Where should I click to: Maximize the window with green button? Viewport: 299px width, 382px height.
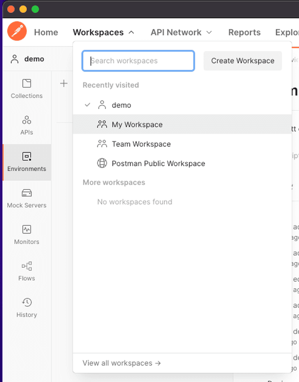[x=35, y=9]
